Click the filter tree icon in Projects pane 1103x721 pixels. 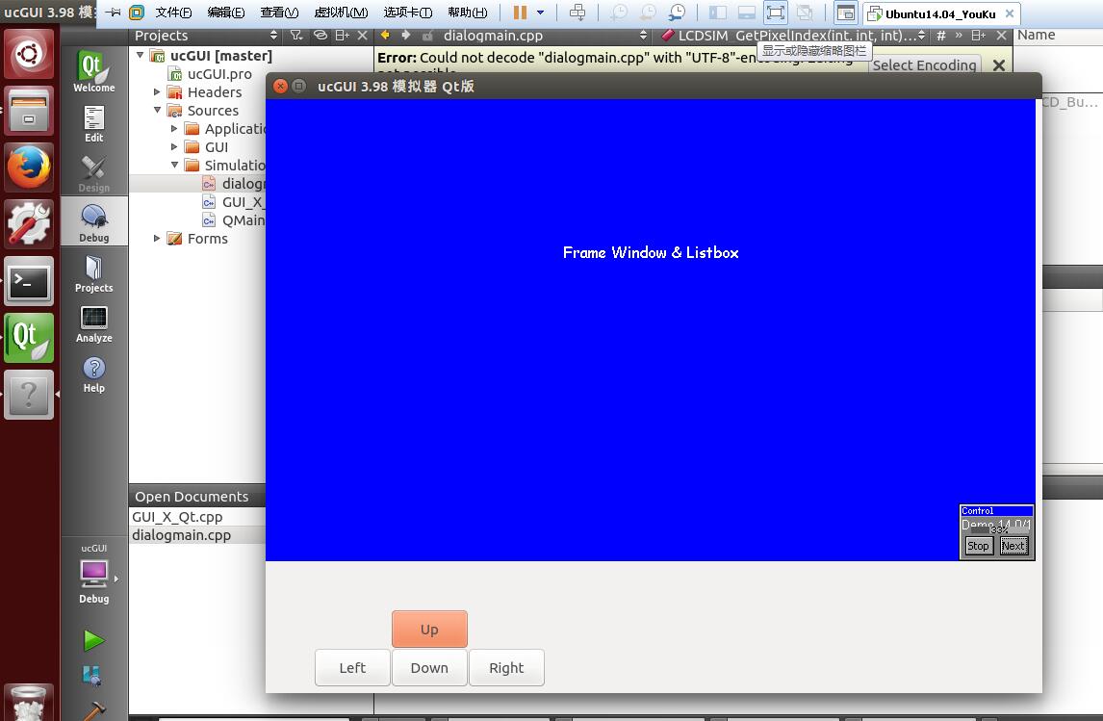point(296,36)
